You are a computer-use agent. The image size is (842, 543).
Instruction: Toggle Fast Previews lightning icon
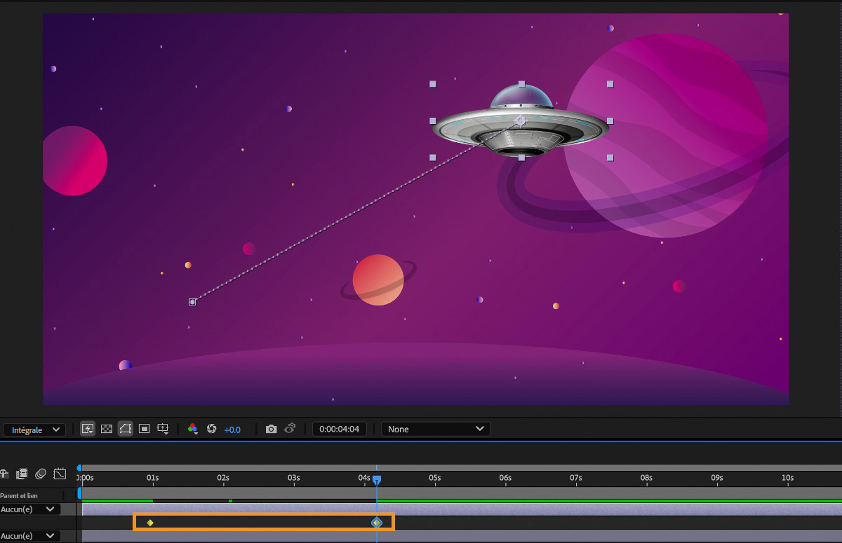click(88, 429)
